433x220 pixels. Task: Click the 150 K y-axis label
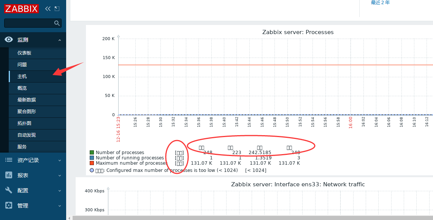(108, 58)
